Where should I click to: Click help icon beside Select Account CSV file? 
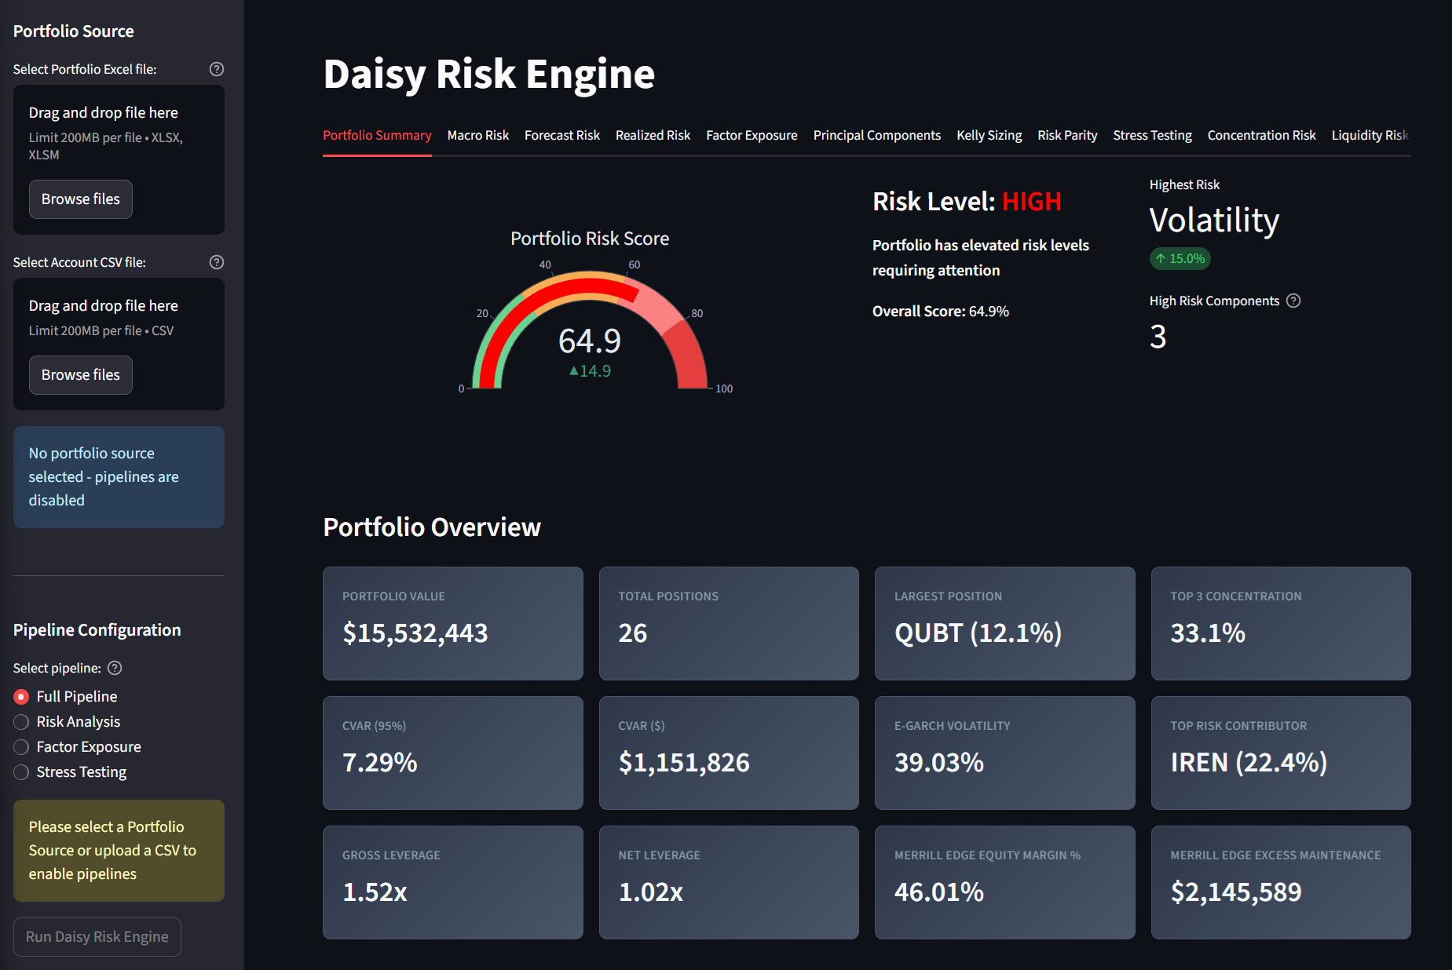(217, 262)
